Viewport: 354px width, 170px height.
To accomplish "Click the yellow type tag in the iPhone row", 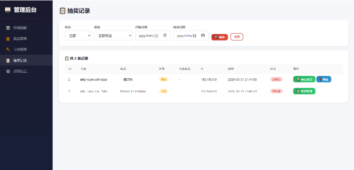I will click(x=164, y=91).
